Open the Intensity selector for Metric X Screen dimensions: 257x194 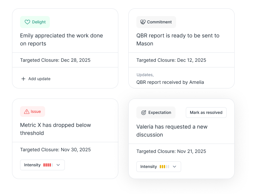point(42,165)
